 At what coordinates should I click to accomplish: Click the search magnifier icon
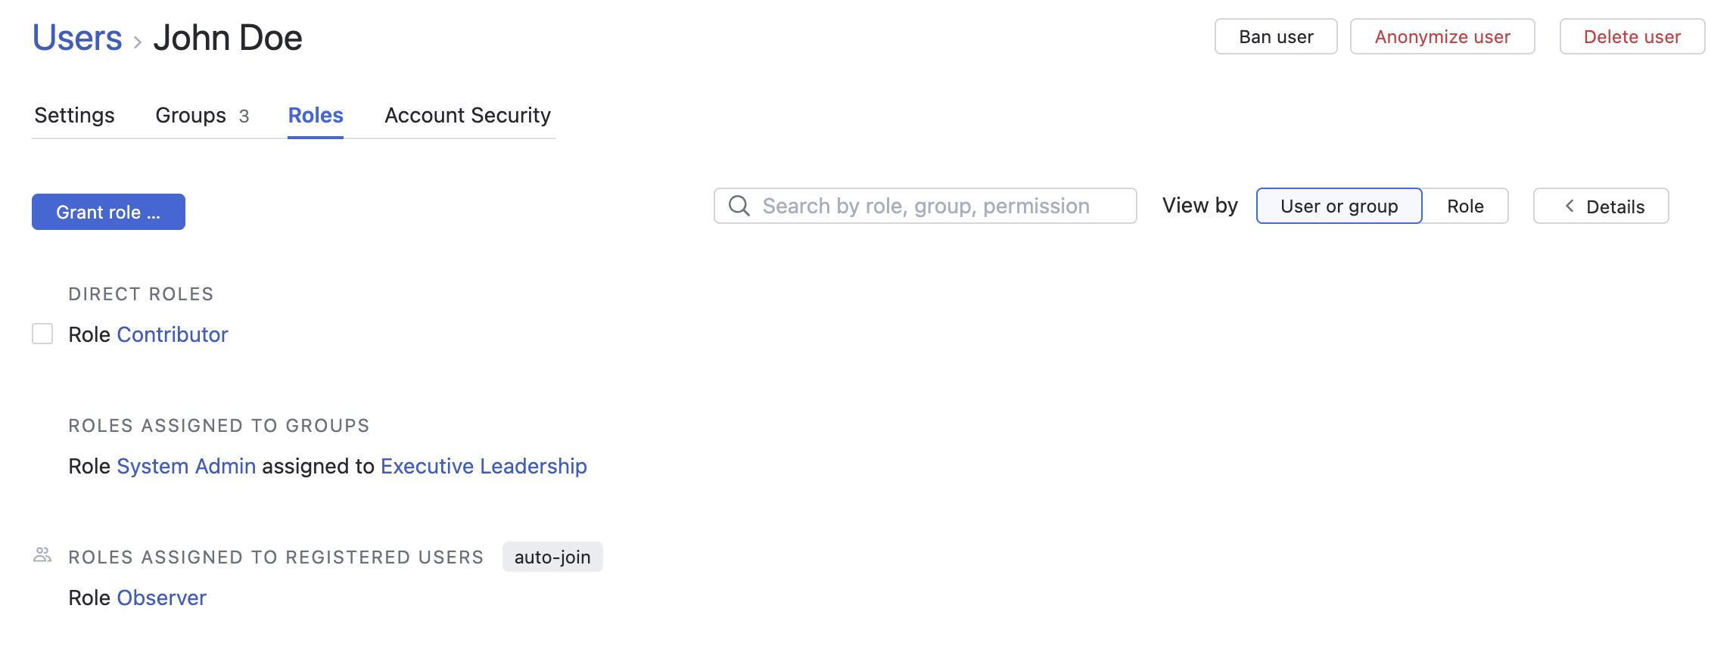(x=739, y=206)
